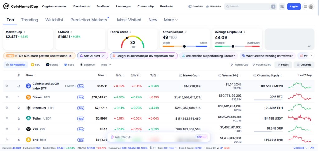
Task: Click the QR code app icon
Action: tap(282, 7)
